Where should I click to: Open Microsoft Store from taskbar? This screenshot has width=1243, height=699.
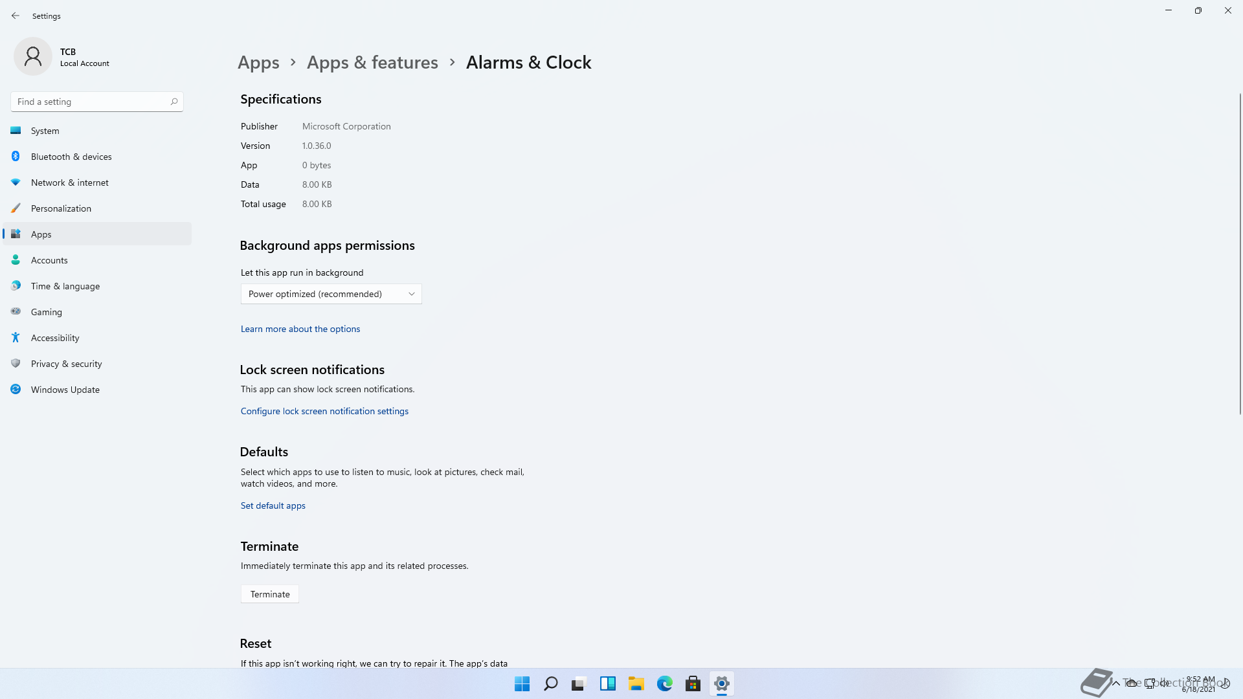pyautogui.click(x=693, y=683)
